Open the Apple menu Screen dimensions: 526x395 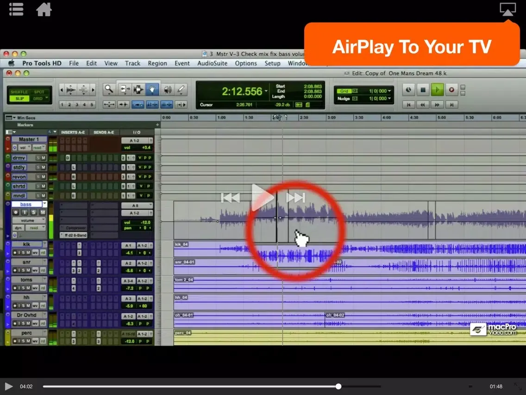(12, 63)
